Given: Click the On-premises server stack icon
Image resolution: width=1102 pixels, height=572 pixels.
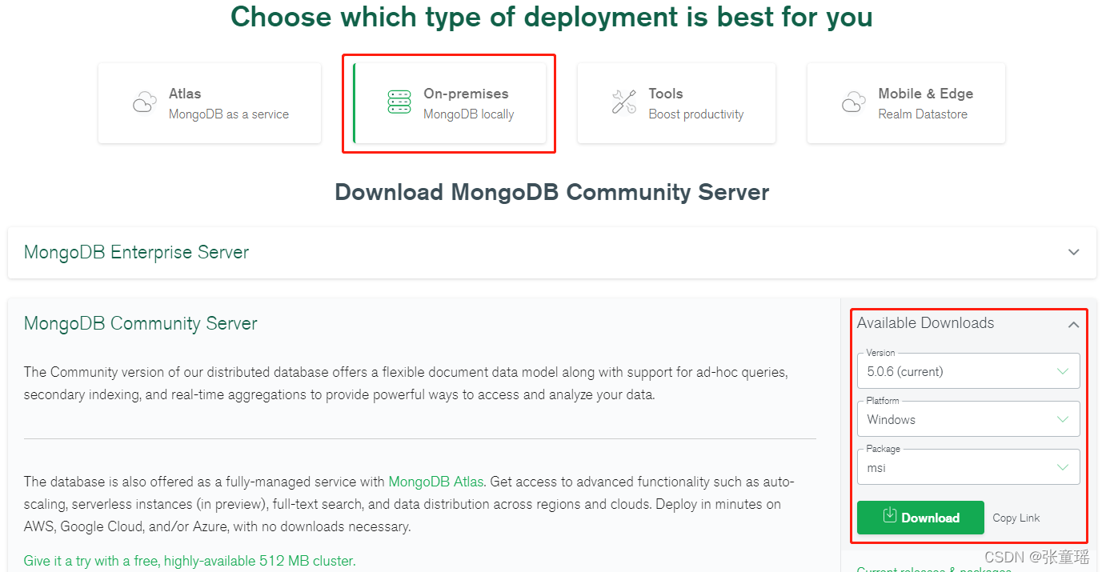Looking at the screenshot, I should (x=399, y=102).
